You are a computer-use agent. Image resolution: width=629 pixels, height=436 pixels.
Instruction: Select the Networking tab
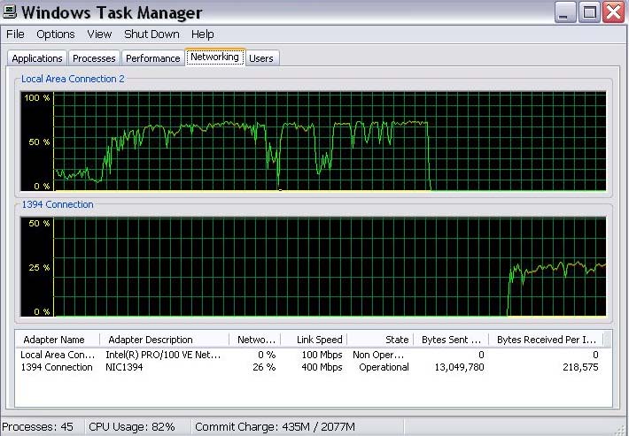click(214, 57)
